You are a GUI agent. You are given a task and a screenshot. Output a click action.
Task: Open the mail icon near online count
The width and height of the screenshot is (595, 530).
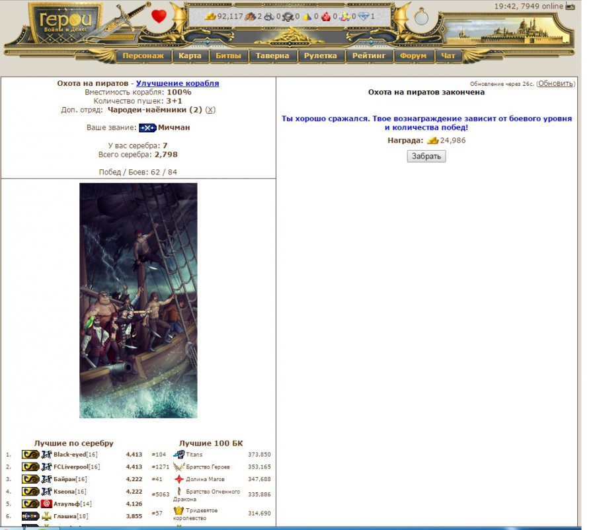570,6
